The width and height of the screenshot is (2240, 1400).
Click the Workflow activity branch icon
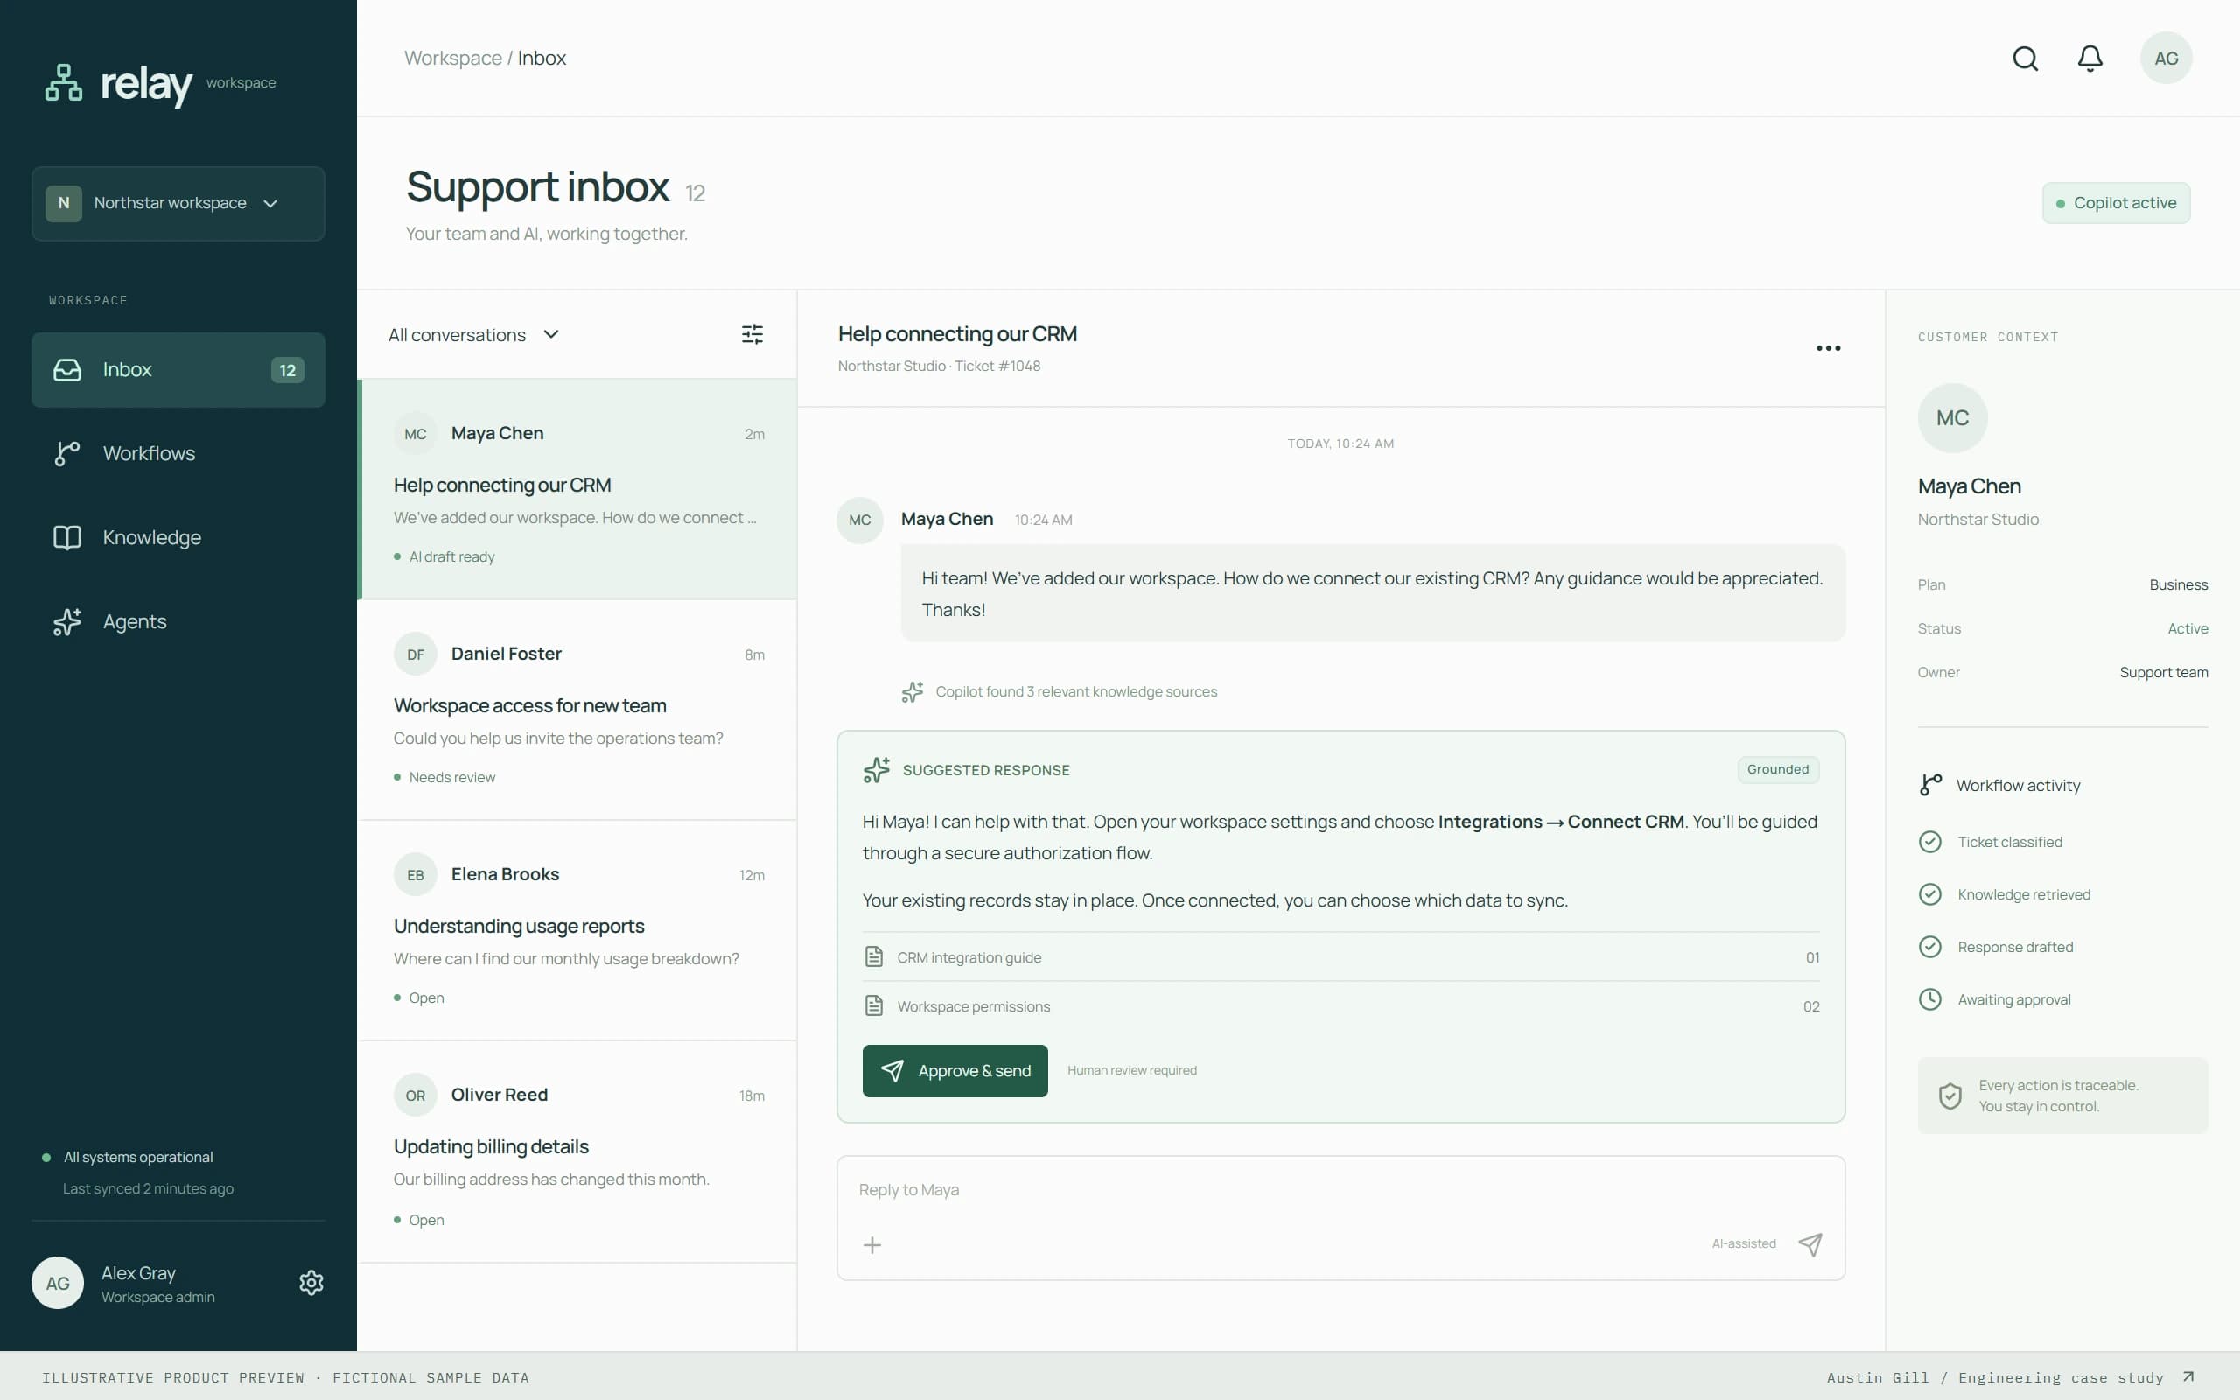click(x=1931, y=785)
